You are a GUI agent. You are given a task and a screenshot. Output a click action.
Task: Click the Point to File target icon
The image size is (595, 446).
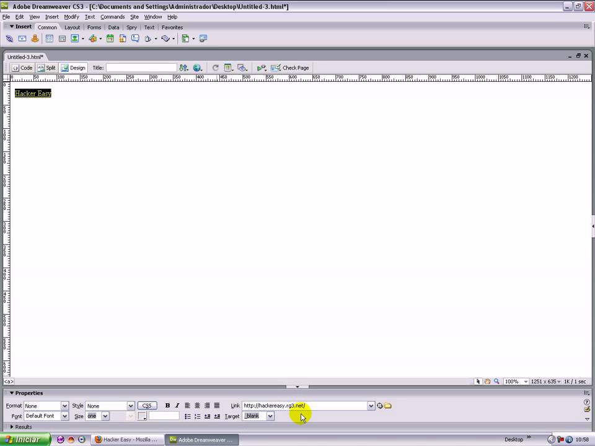[380, 405]
